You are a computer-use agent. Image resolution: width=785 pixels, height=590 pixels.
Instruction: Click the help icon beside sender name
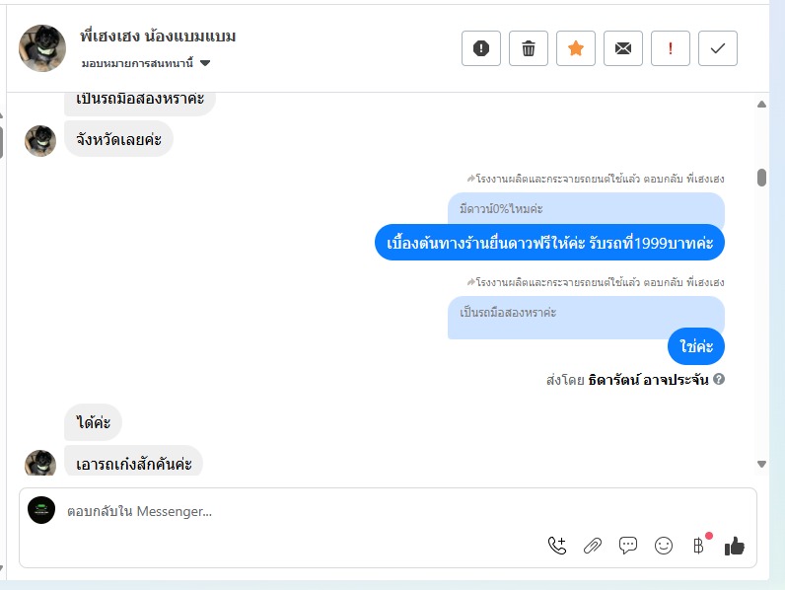(x=719, y=379)
